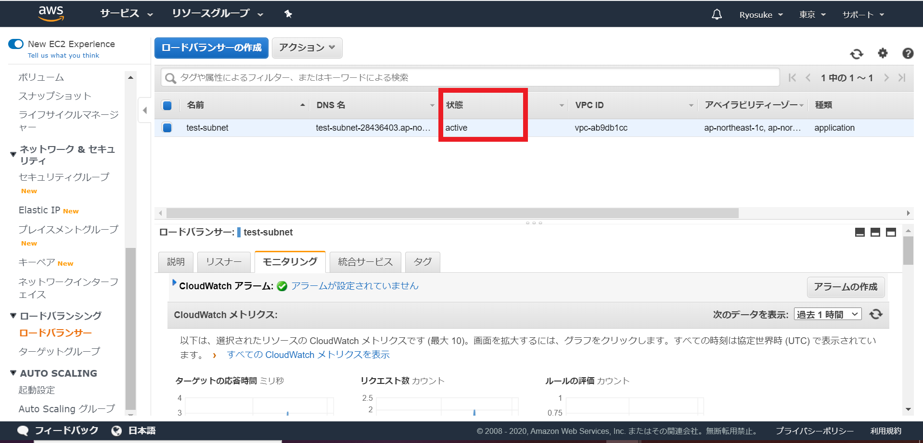
Task: Click the green alarm status check icon
Action: click(x=282, y=286)
